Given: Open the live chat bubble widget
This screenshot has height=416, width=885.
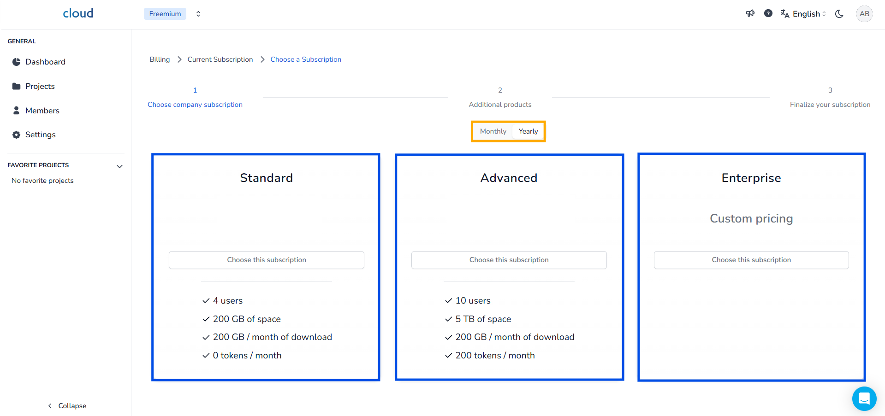Looking at the screenshot, I should (x=864, y=398).
